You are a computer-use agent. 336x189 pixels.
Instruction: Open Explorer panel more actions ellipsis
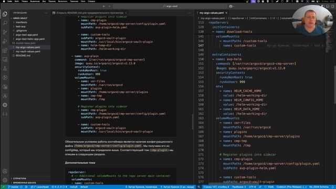[x=46, y=13]
